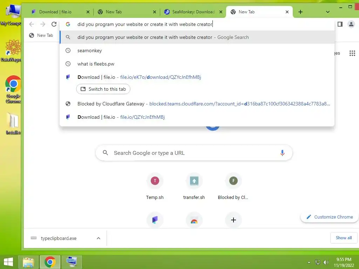Open the tab search chevron
The image size is (359, 269).
[328, 12]
